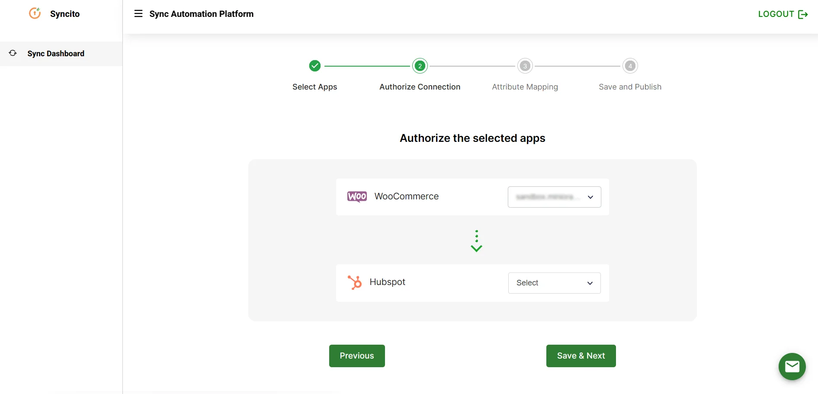Screen dimensions: 818x394
Task: Open the hamburger navigation menu
Action: coord(138,13)
